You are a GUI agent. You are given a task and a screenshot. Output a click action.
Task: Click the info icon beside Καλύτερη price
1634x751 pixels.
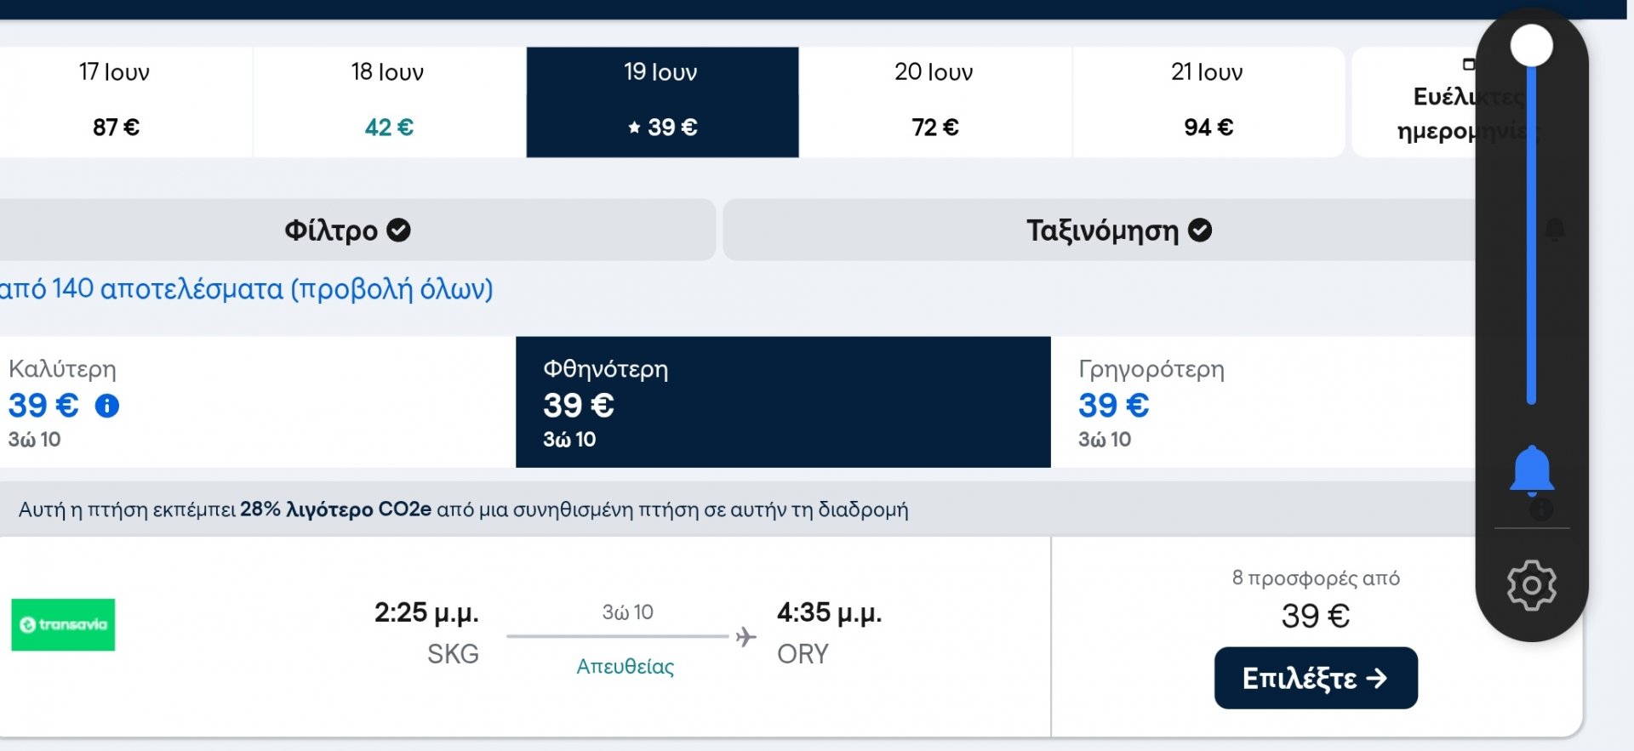tap(107, 406)
